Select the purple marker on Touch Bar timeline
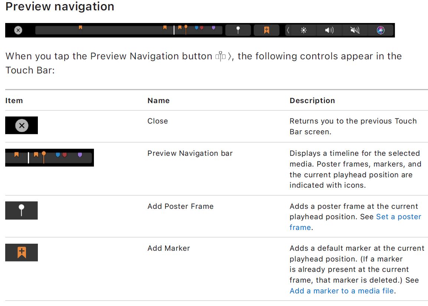 213,28
